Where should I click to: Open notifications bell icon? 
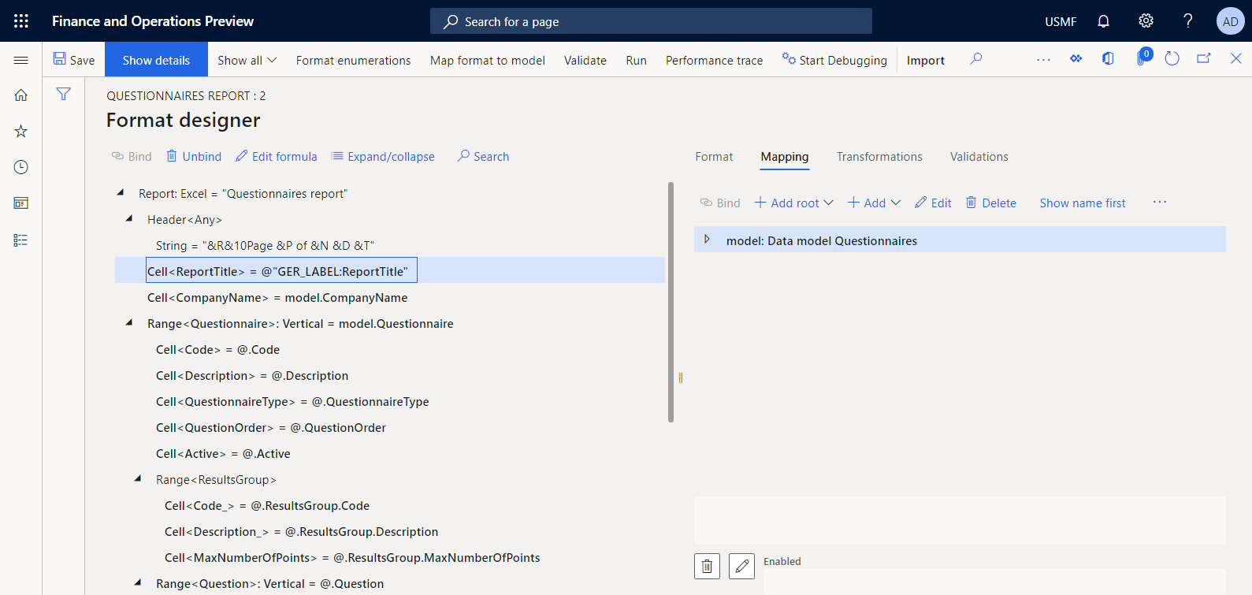click(1103, 21)
